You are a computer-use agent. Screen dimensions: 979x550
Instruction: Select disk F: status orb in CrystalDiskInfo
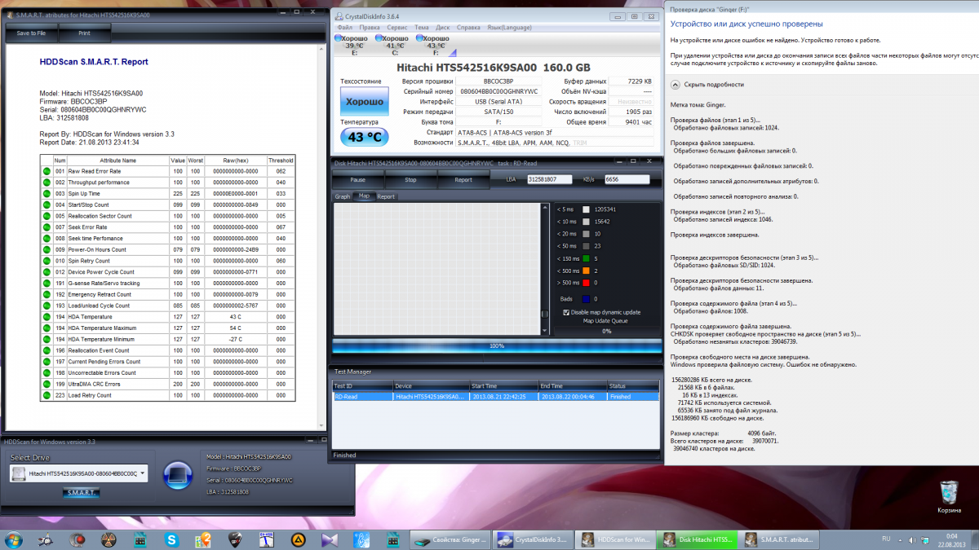tap(419, 38)
